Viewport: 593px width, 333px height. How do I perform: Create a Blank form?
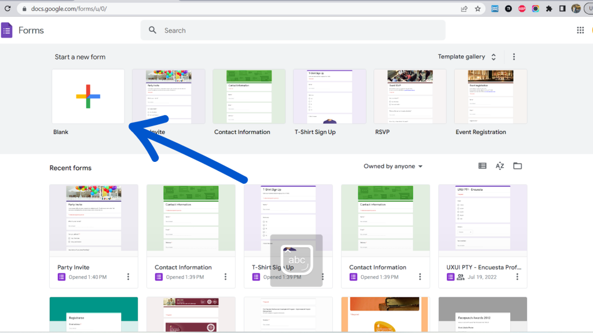coord(88,96)
